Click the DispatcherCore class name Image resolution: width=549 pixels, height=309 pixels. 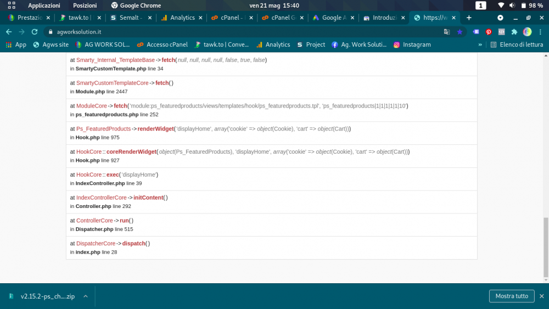point(96,244)
